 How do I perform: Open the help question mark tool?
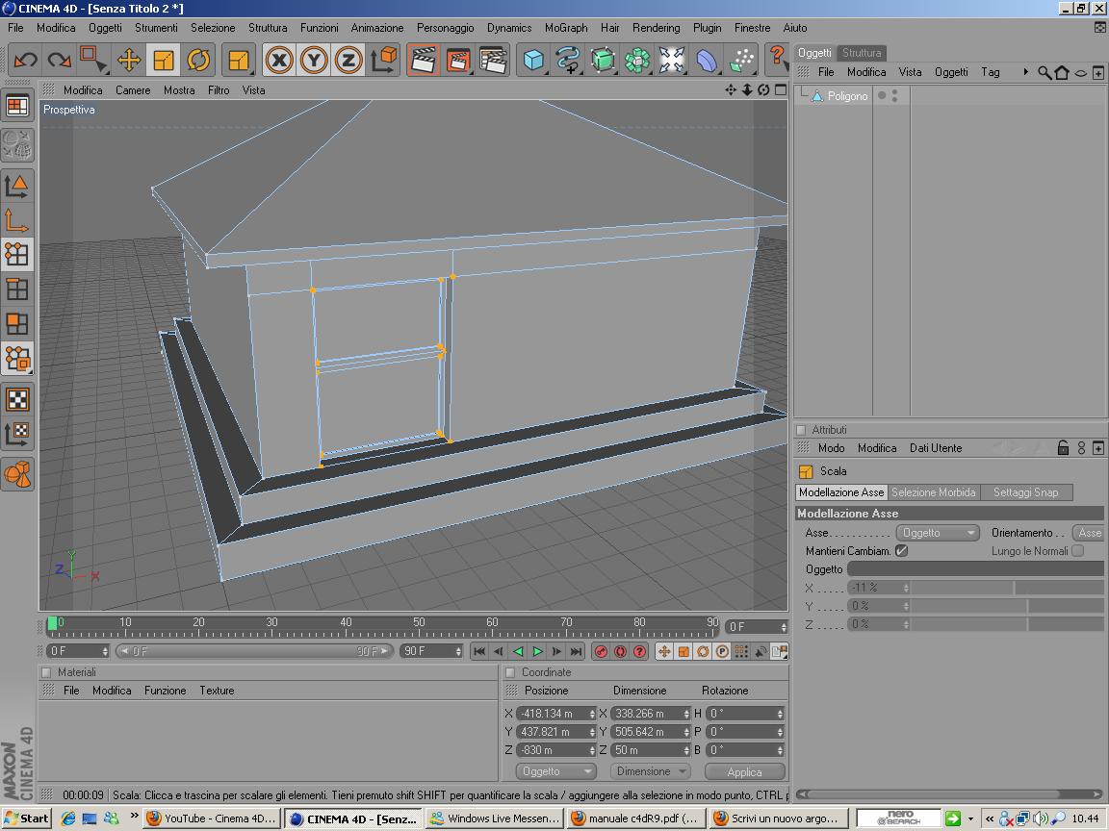(777, 59)
